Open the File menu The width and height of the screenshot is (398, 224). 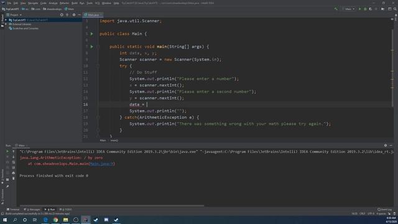[x=9, y=3]
